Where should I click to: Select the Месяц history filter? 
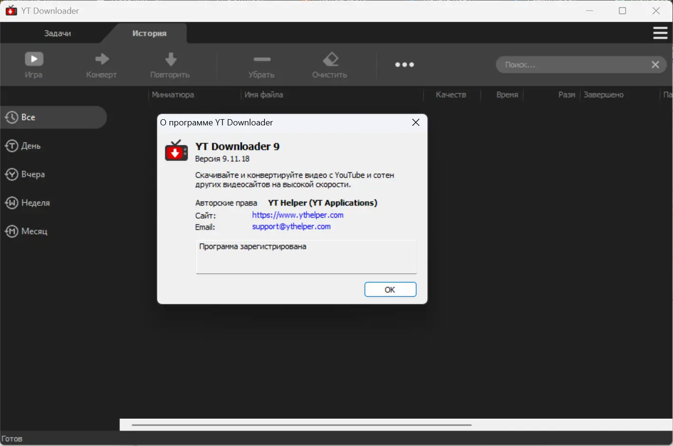(26, 231)
